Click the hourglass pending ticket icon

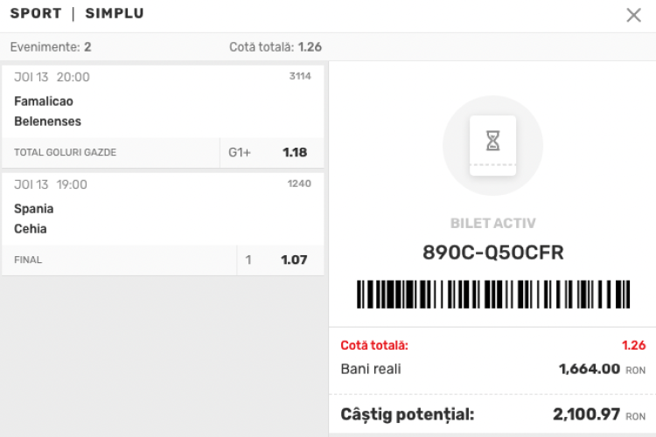coord(492,141)
